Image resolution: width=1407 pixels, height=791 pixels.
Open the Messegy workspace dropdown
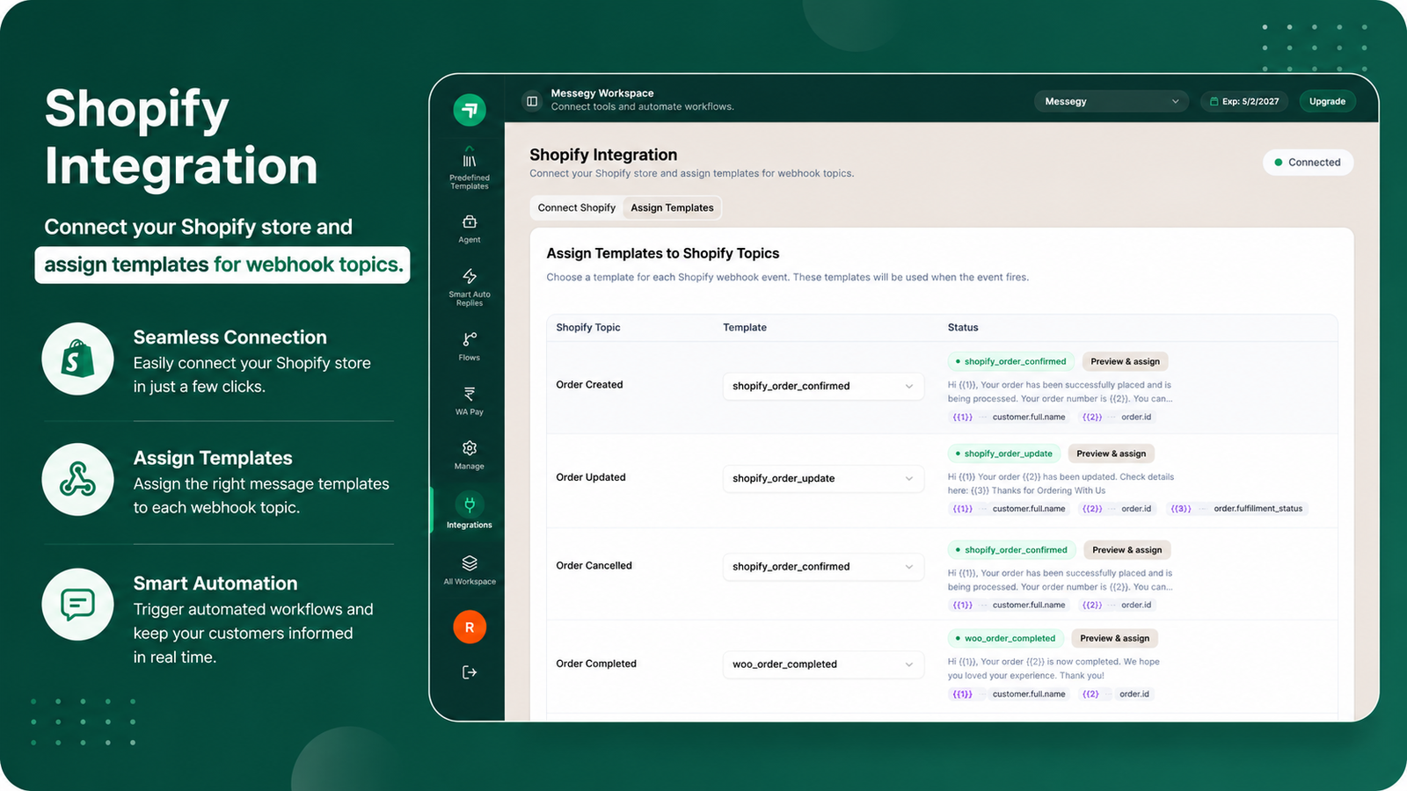(1112, 101)
